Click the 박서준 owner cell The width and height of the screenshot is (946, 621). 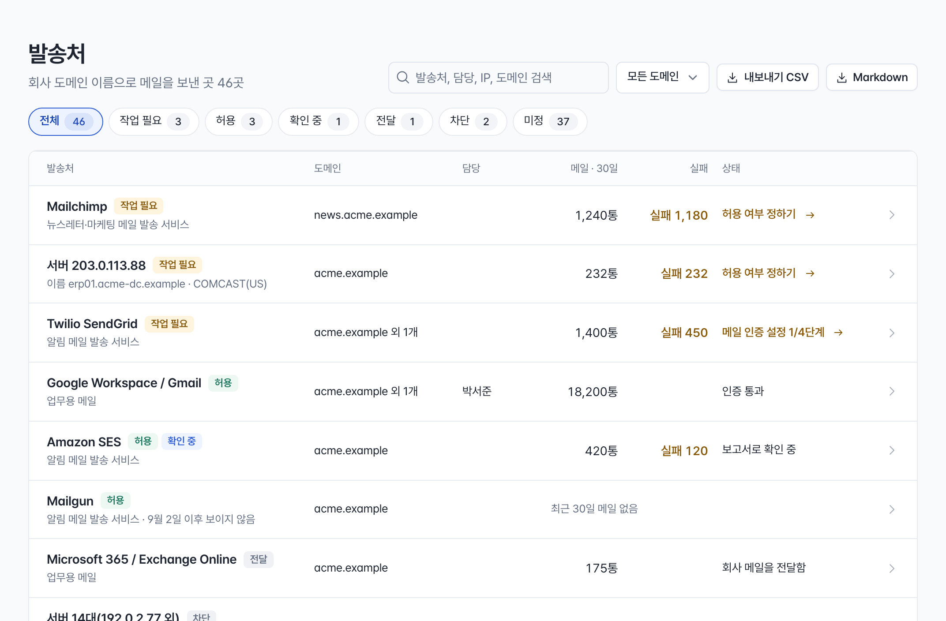coord(477,391)
